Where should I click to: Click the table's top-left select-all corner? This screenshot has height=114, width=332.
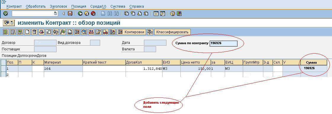point(3,62)
